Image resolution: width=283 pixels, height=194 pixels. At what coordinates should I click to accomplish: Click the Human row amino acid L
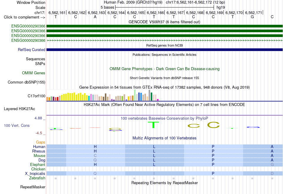[154, 147]
